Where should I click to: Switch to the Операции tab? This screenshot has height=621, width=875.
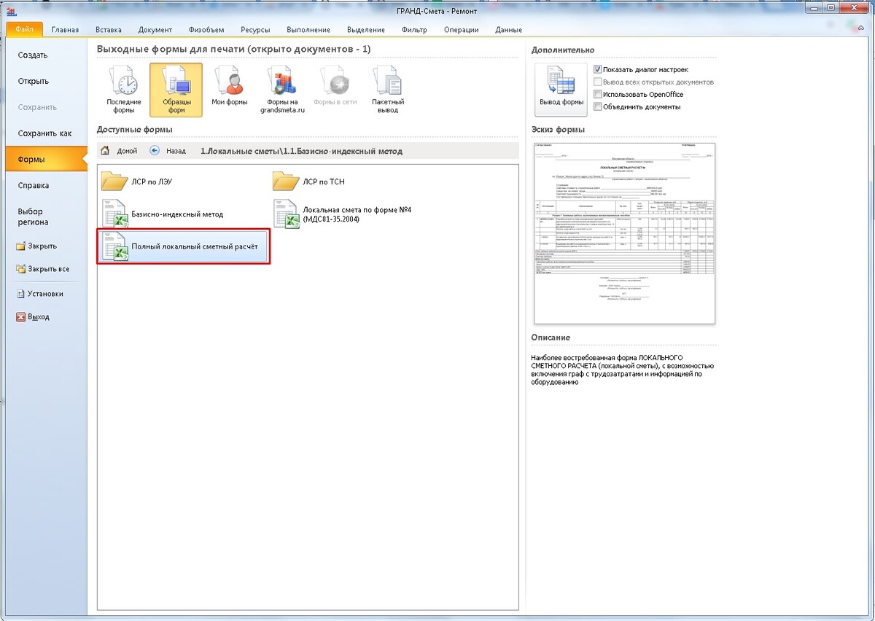click(x=463, y=30)
